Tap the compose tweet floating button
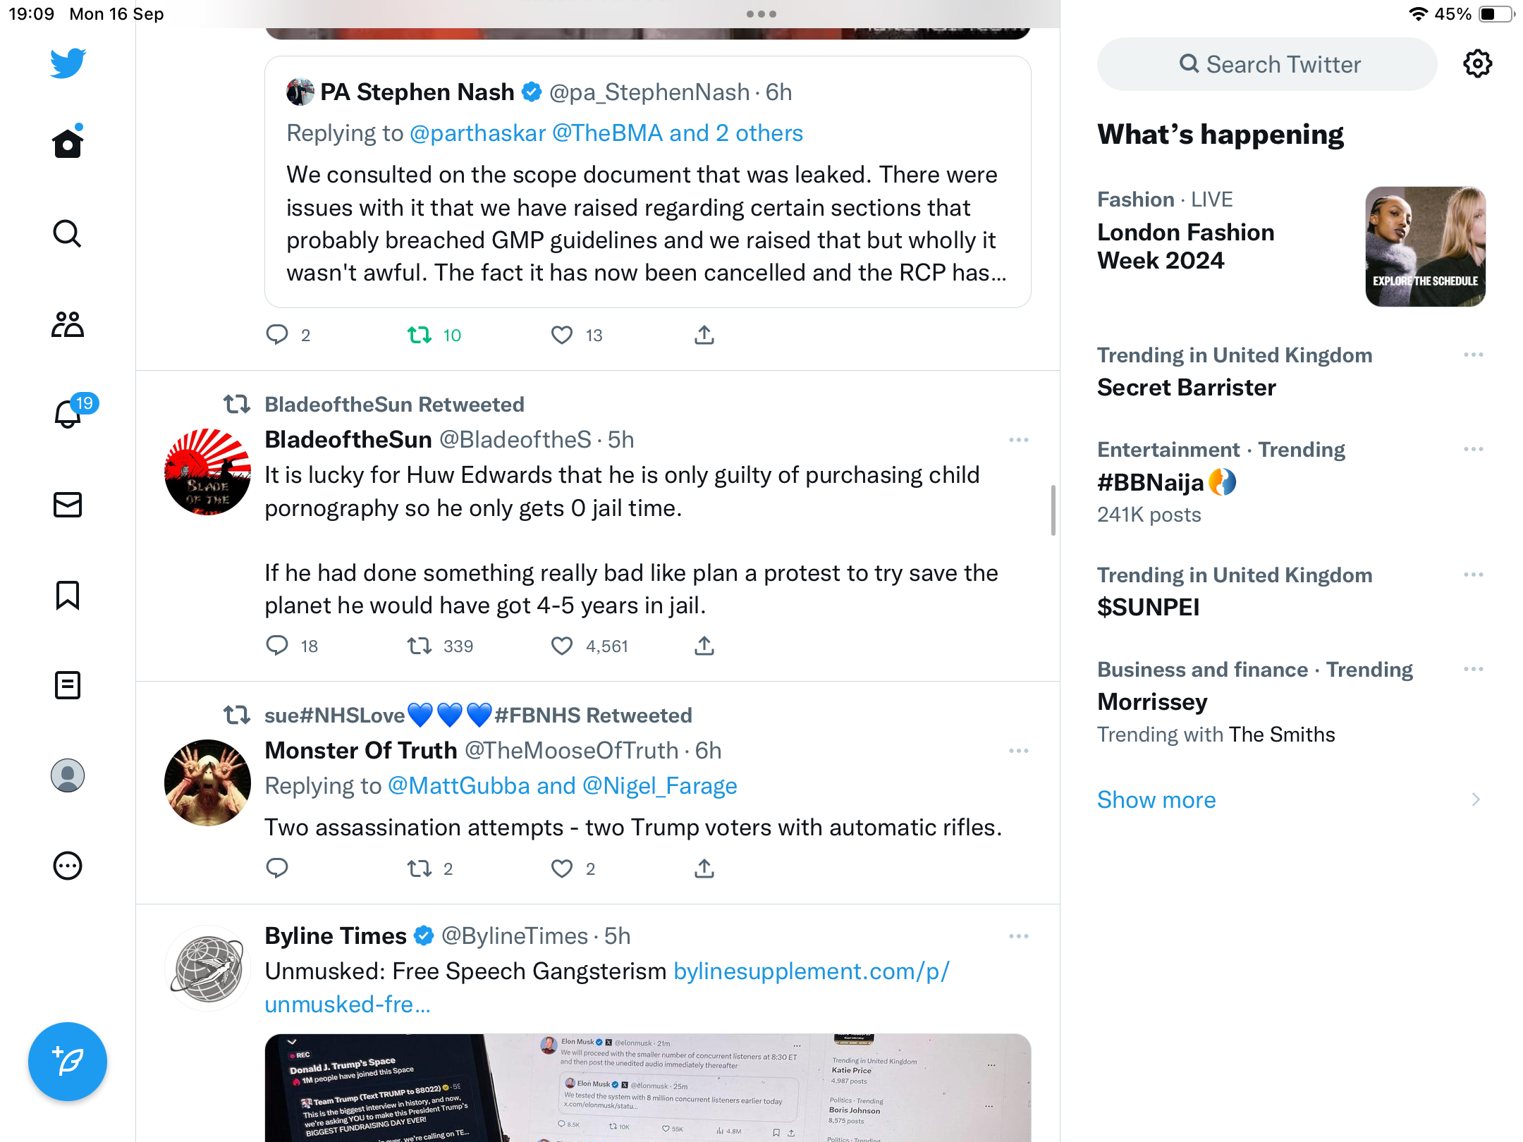The image size is (1523, 1142). tap(68, 1062)
